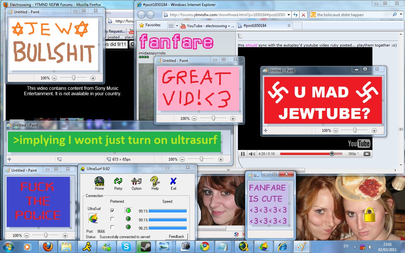Screen dimensions: 405x253
Task: Click the magnifier icon in IE search box
Action: tap(395, 15)
